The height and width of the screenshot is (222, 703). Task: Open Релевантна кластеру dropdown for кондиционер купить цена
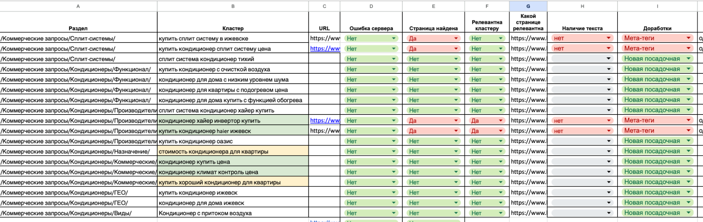(487, 162)
